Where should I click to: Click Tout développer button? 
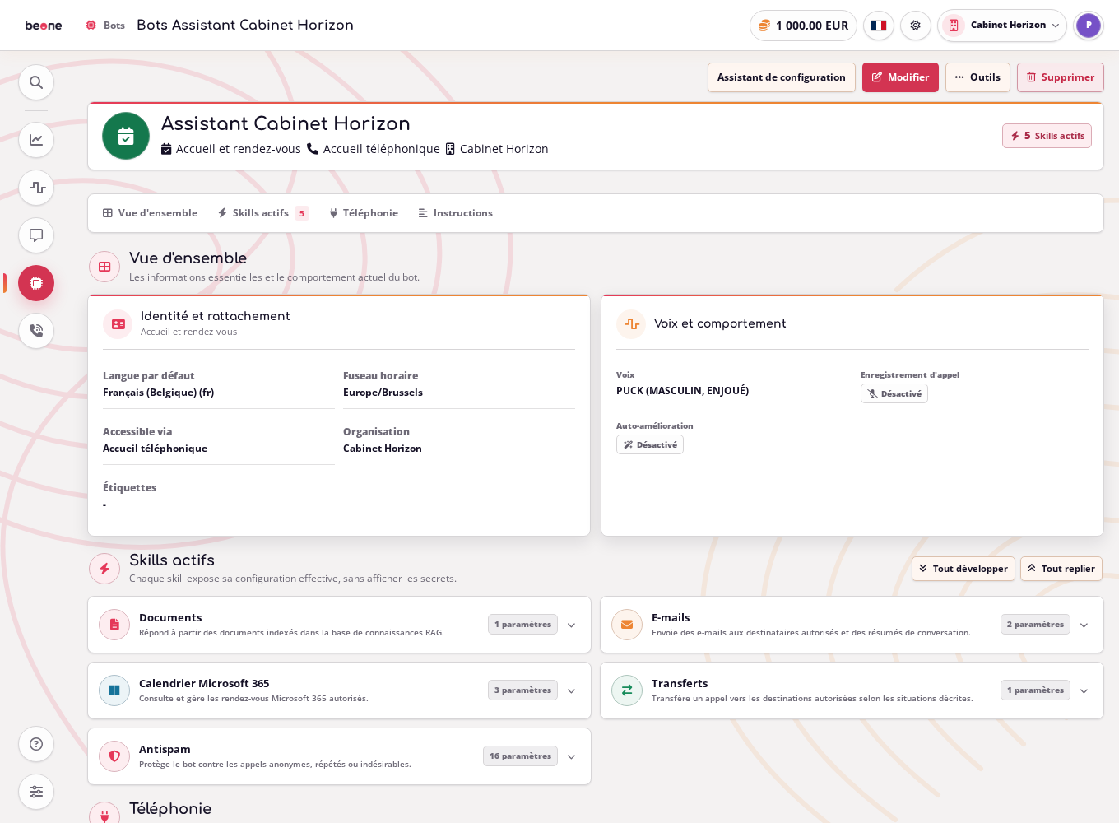(963, 569)
